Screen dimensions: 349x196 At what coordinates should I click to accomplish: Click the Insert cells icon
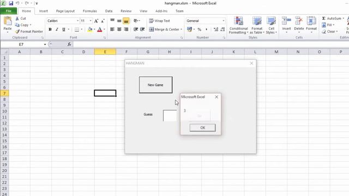click(286, 21)
